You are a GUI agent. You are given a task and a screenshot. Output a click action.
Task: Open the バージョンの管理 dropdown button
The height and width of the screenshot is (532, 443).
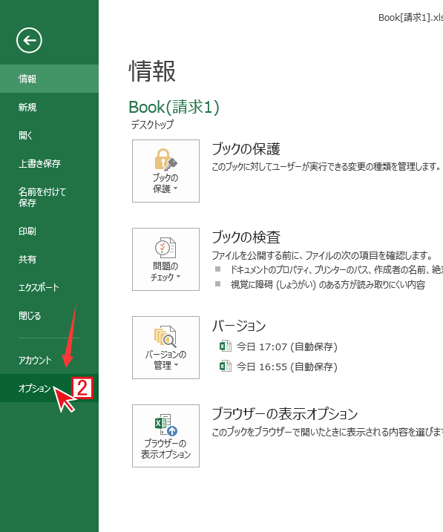165,347
